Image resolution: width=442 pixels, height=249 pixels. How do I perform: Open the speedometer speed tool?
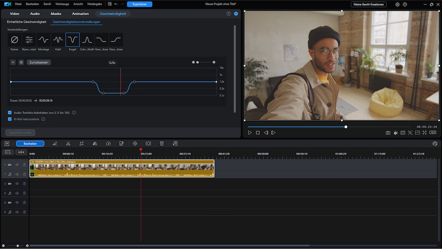click(x=108, y=144)
